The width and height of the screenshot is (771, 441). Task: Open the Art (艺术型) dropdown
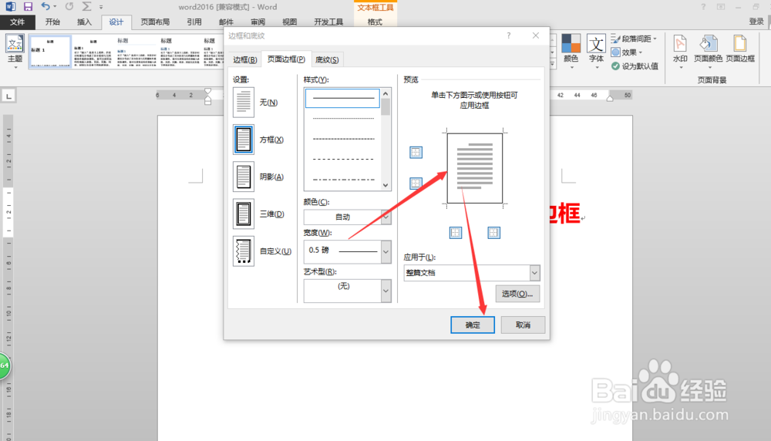pos(385,291)
